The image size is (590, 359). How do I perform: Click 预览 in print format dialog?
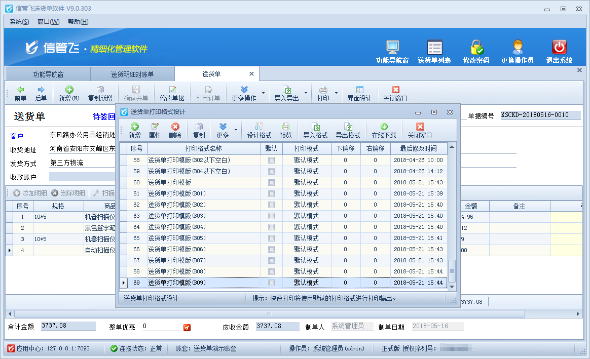tap(285, 131)
